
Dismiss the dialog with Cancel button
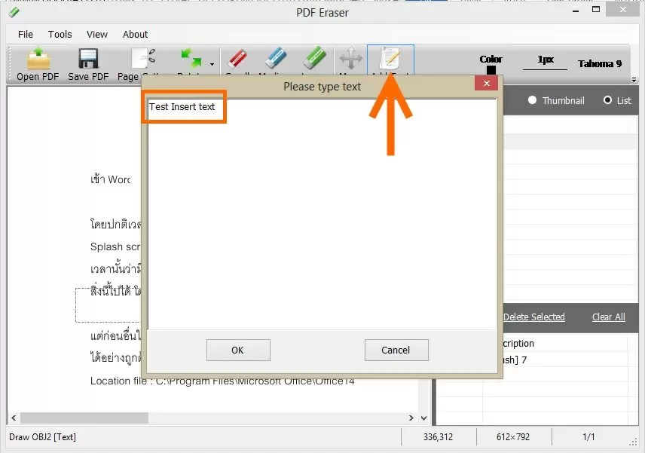tap(396, 350)
